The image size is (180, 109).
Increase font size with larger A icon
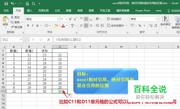click(x=70, y=19)
